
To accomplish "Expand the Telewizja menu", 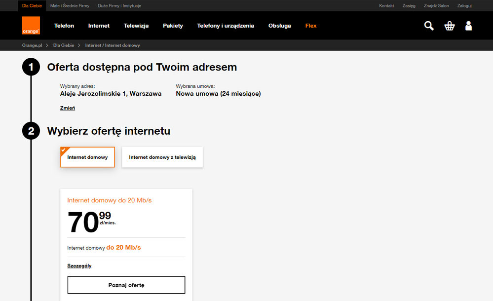I will (136, 26).
